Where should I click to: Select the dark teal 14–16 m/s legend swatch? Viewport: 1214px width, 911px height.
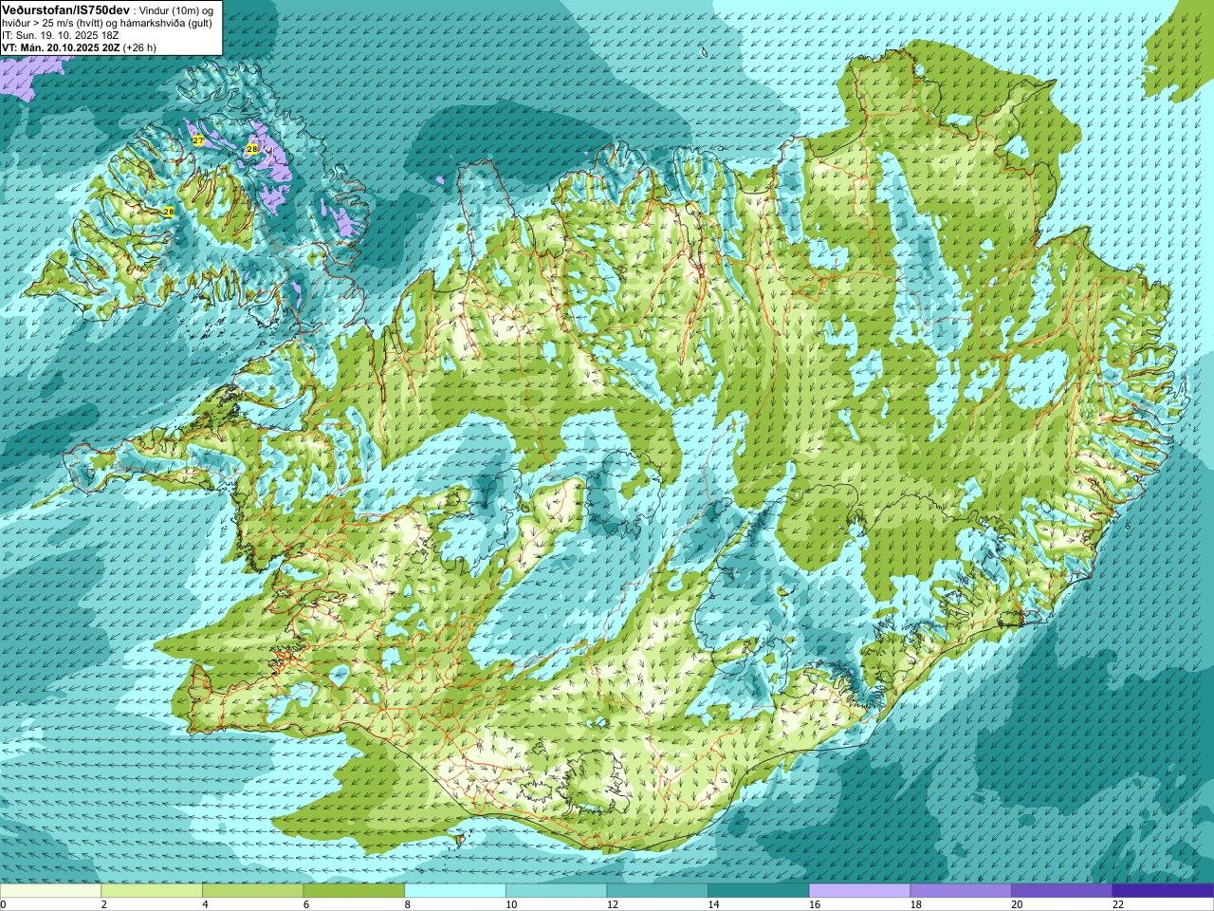tap(759, 891)
